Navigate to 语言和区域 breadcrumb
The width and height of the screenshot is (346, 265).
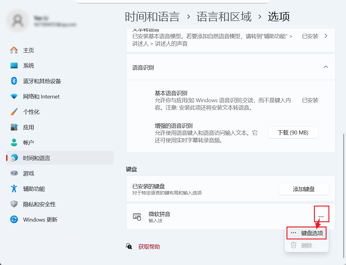point(224,17)
